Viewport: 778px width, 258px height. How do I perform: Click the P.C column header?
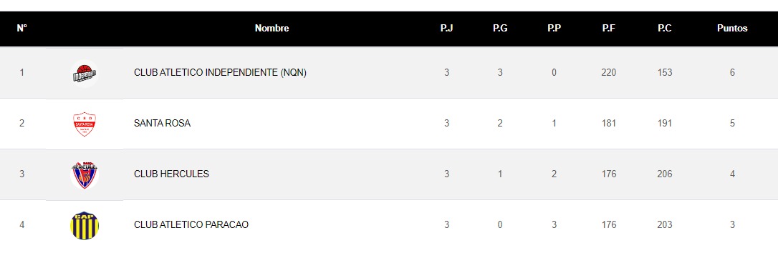[664, 29]
